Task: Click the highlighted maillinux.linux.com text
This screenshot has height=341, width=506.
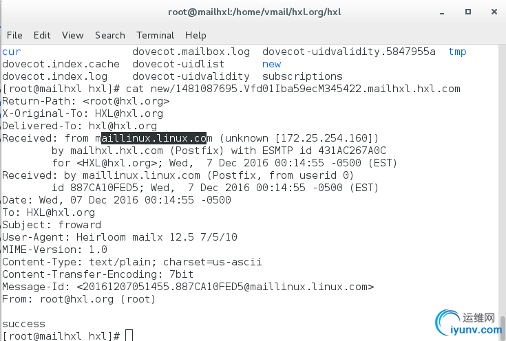Action: pyautogui.click(x=154, y=138)
